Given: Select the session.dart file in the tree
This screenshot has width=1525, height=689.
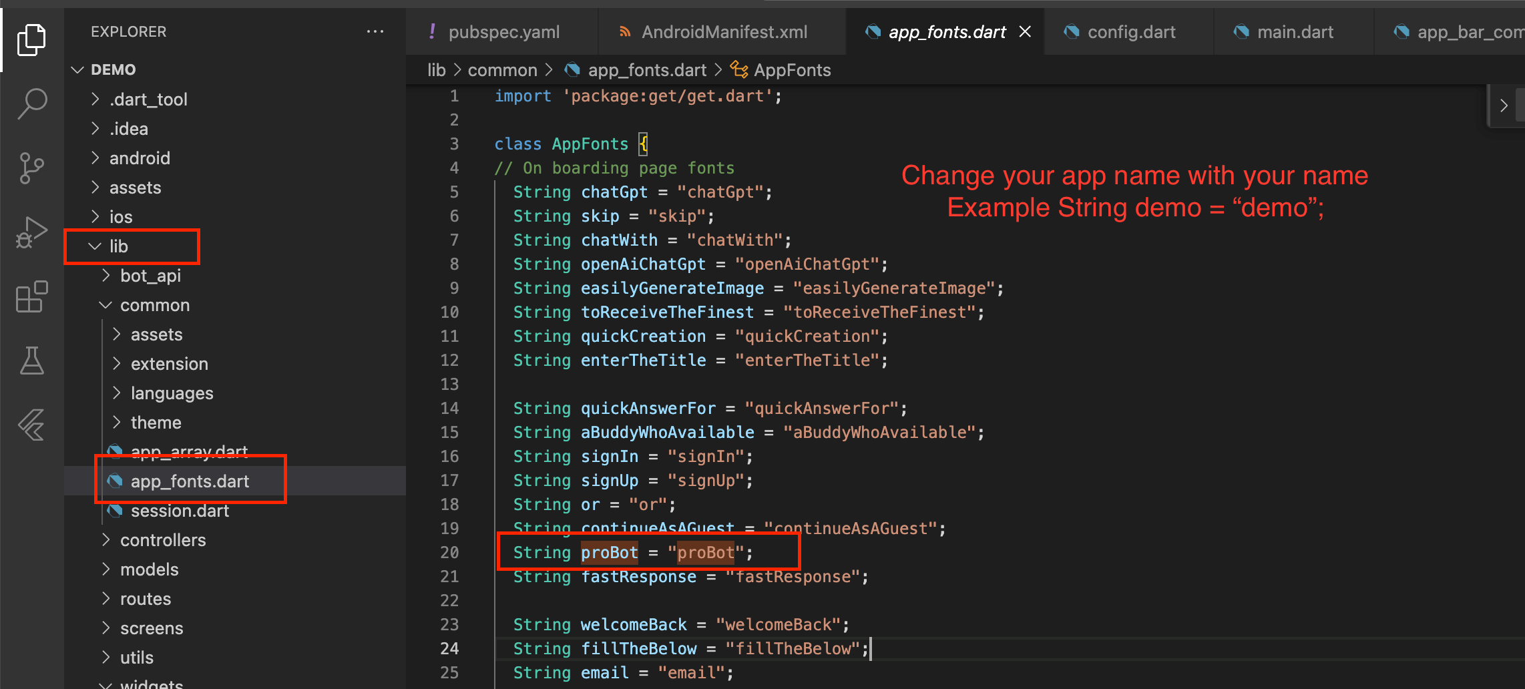Looking at the screenshot, I should coord(179,511).
